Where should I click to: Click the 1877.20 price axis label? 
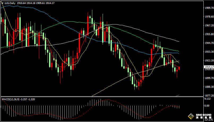[x=209, y=95]
